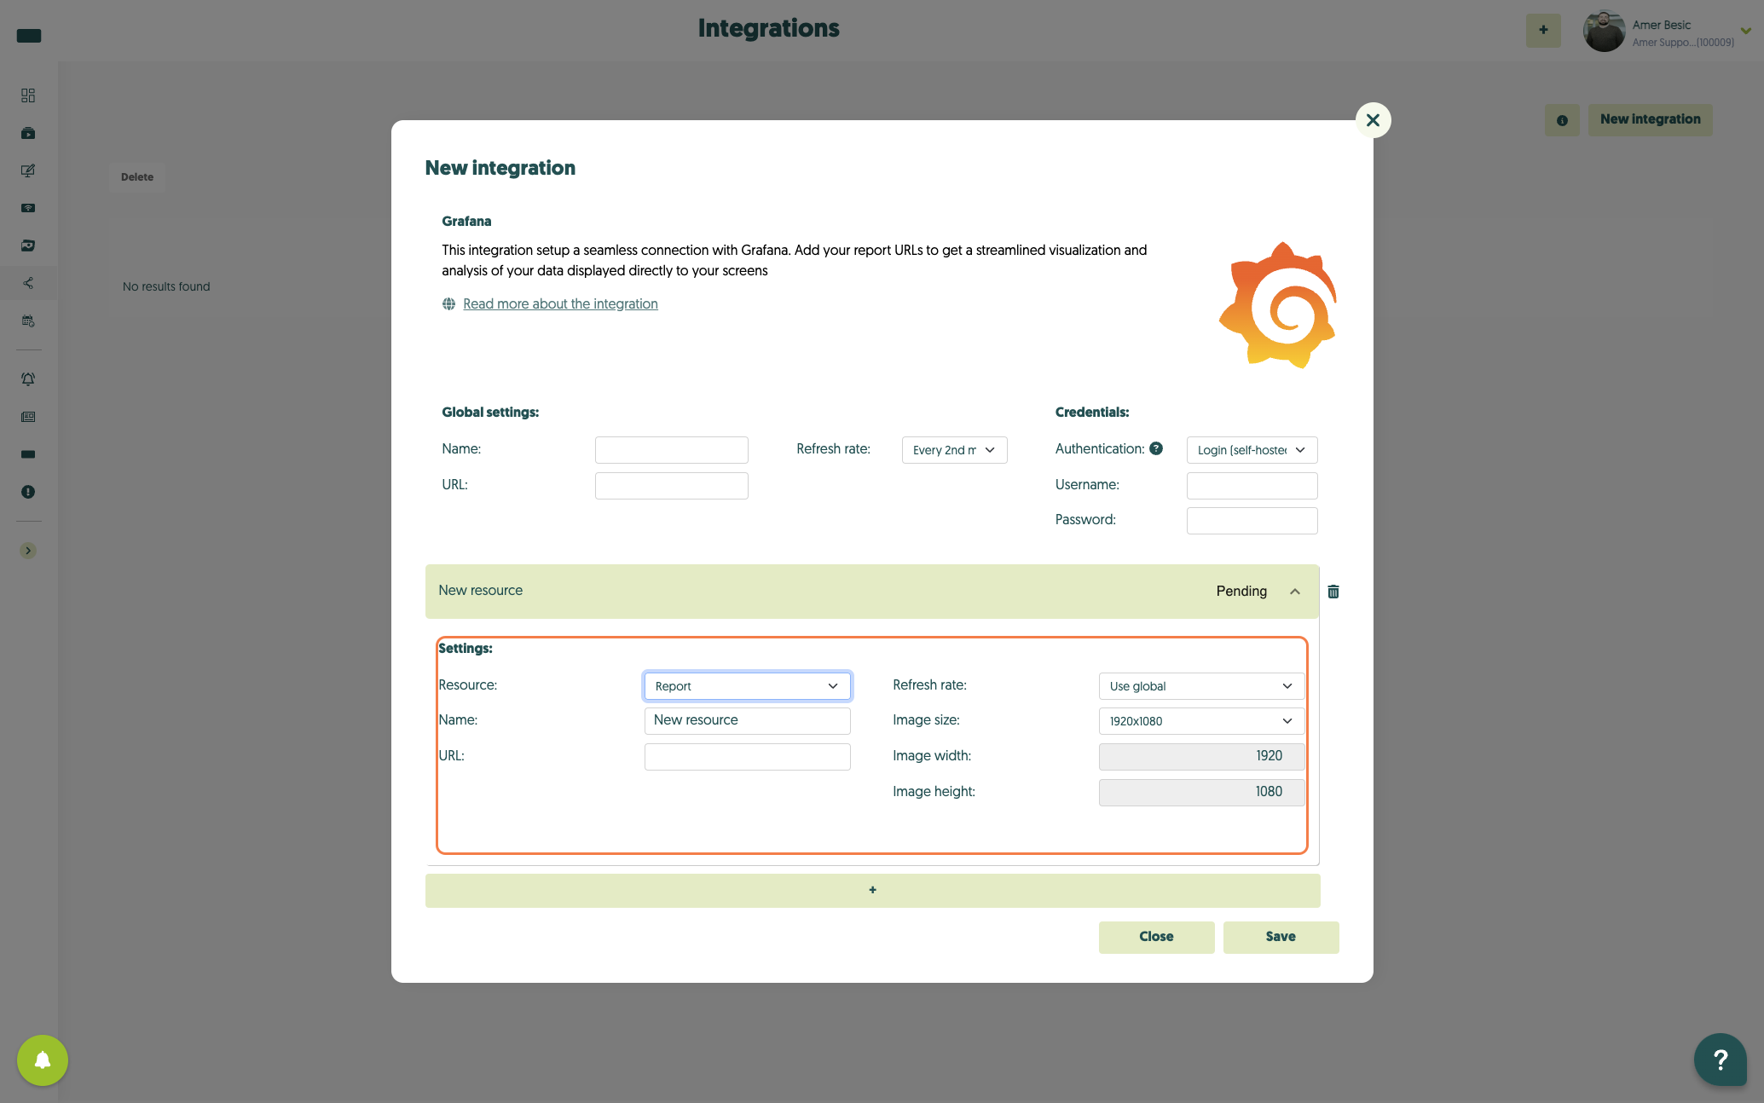Open the exclamation alert icon in sidebar
1764x1103 pixels.
(28, 492)
